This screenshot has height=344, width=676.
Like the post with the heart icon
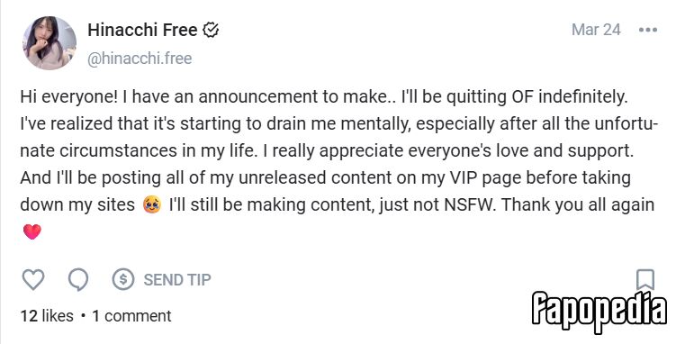click(x=32, y=280)
